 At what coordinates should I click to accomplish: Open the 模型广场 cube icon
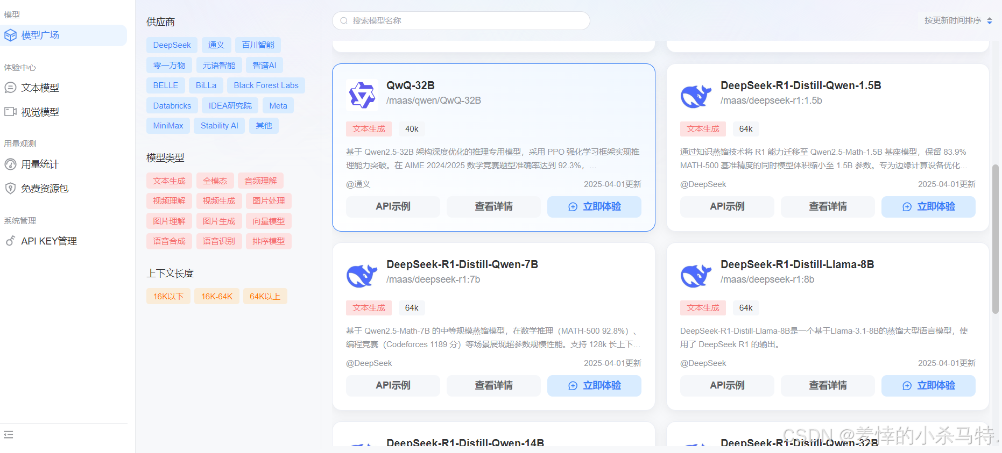10,35
